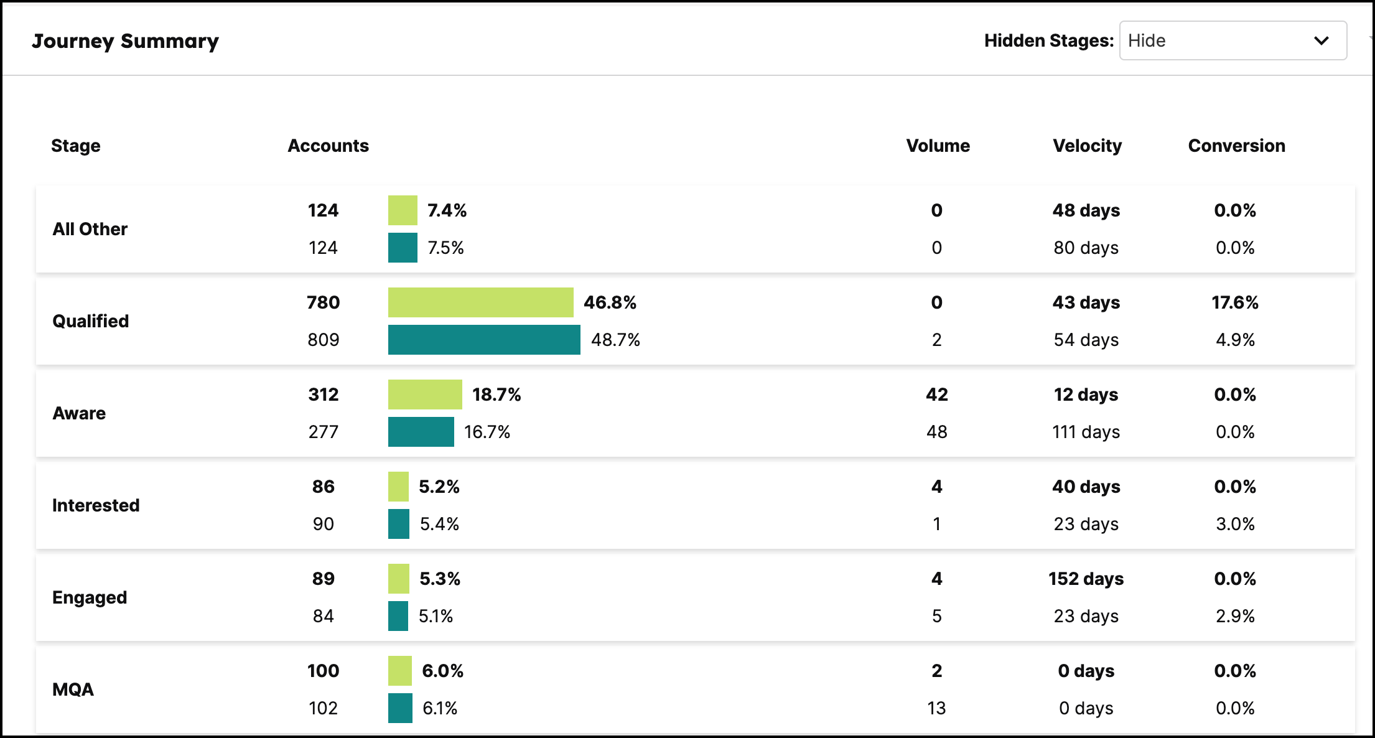Click the 17.6% Qualified conversion value
This screenshot has height=738, width=1375.
tap(1234, 303)
